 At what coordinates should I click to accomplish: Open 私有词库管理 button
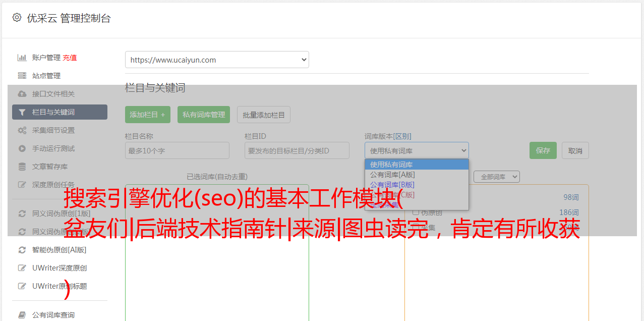[204, 115]
